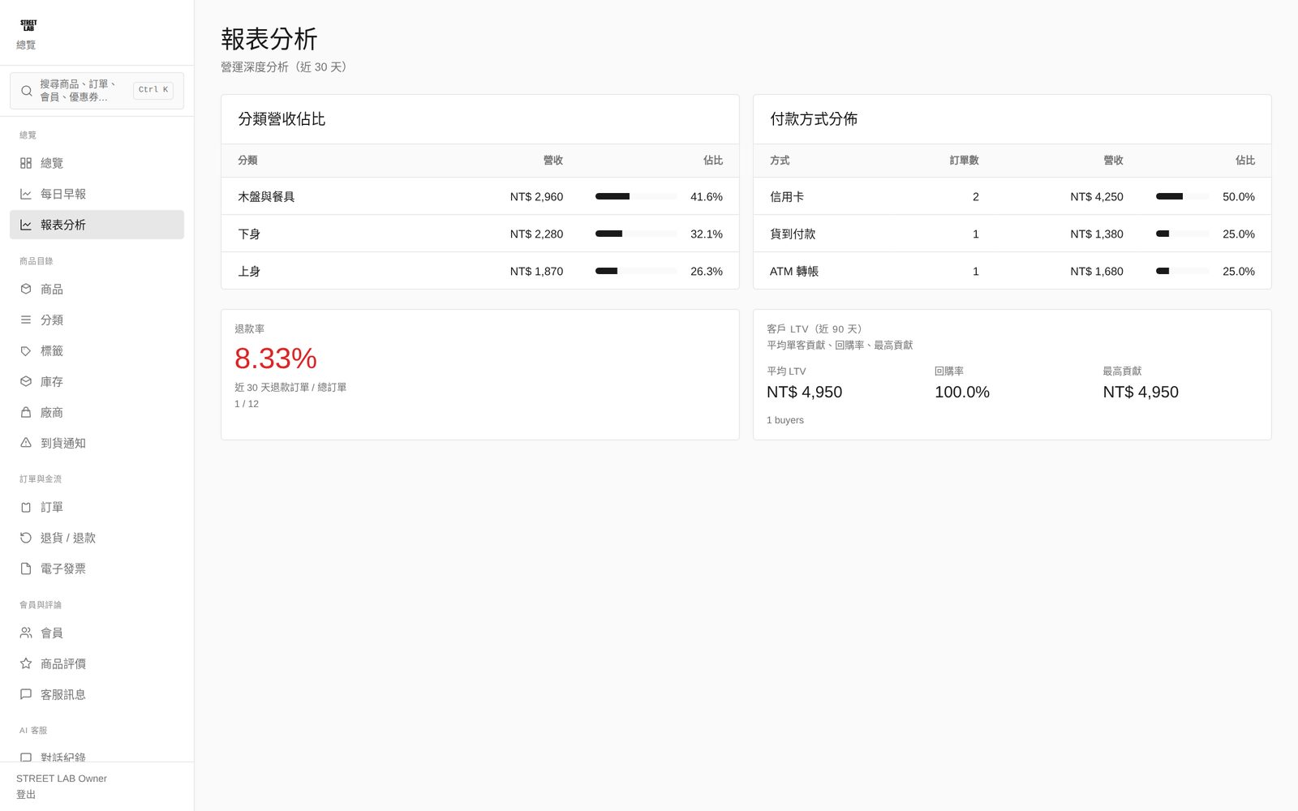Click the STREET LAB Owner account name
Image resolution: width=1298 pixels, height=811 pixels.
coord(62,779)
